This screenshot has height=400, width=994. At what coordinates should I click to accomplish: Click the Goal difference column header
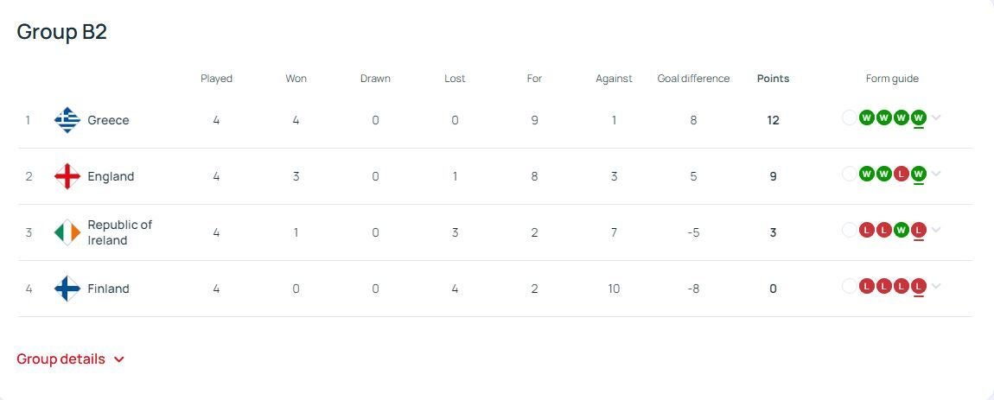click(x=693, y=79)
